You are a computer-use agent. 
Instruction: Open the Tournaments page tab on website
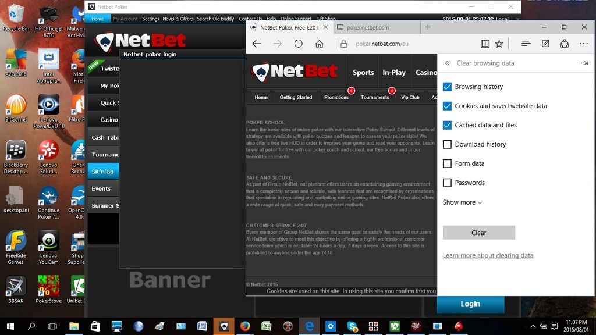(375, 97)
